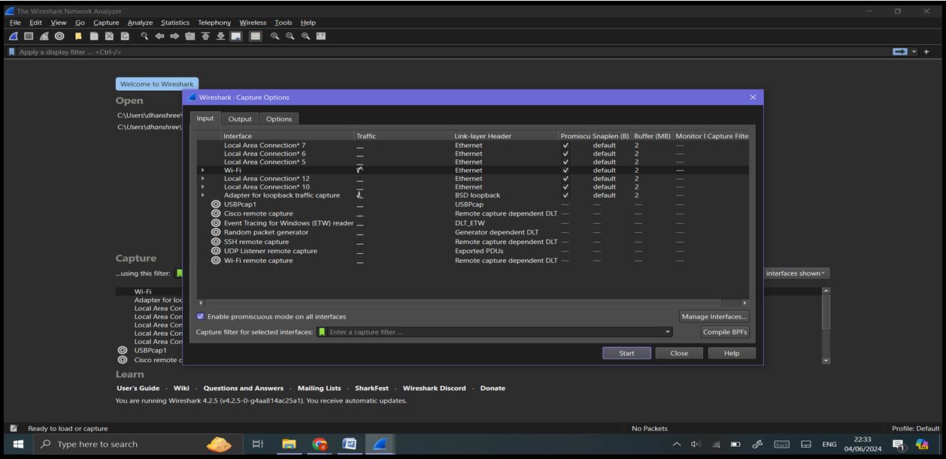
Task: Expand the Wi-Fi interface row
Action: [202, 170]
